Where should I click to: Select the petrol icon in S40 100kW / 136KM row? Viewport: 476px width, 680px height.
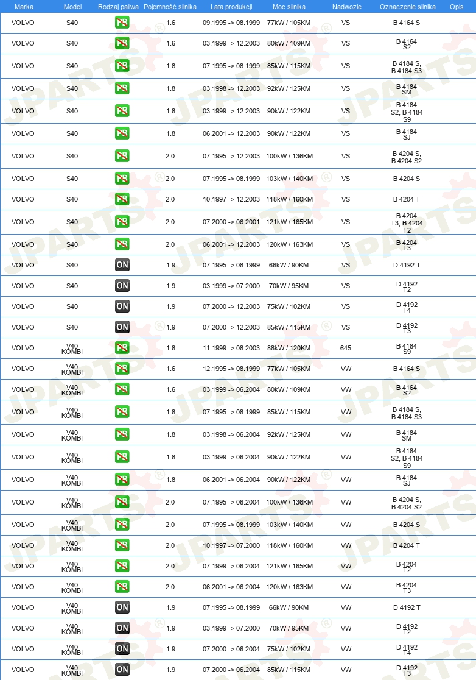click(x=122, y=156)
